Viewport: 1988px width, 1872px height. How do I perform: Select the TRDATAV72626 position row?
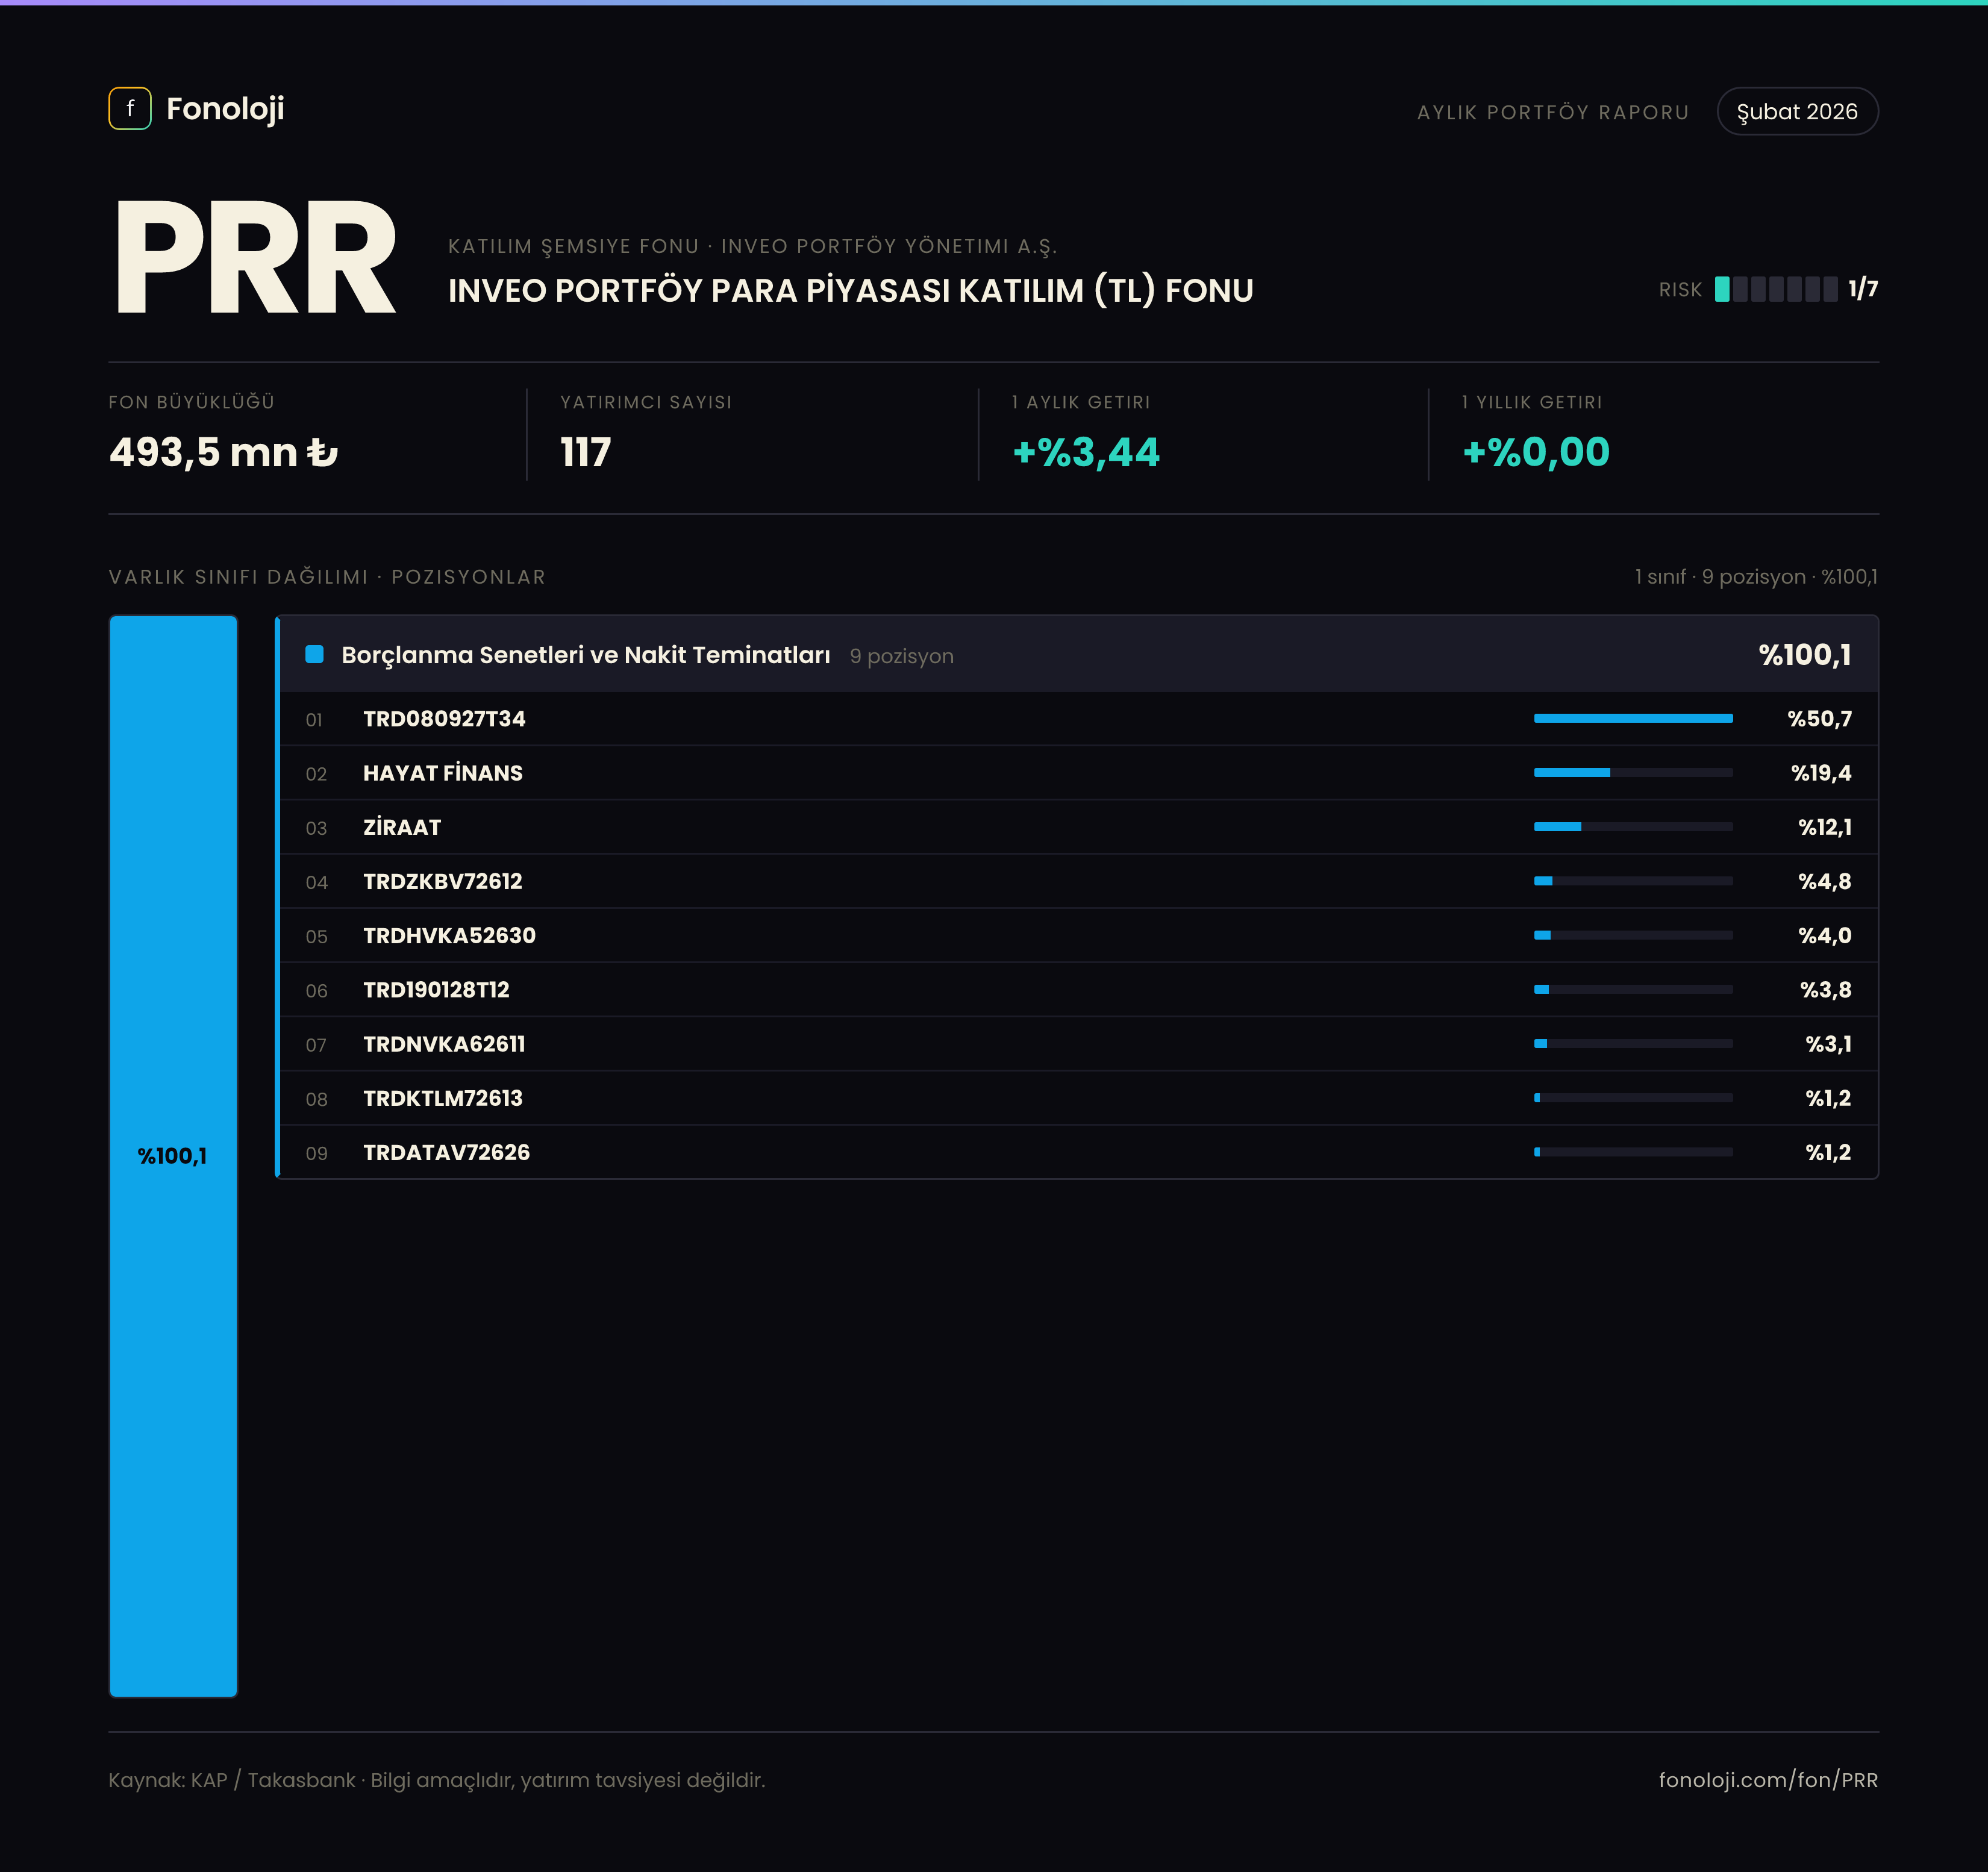(x=1078, y=1151)
